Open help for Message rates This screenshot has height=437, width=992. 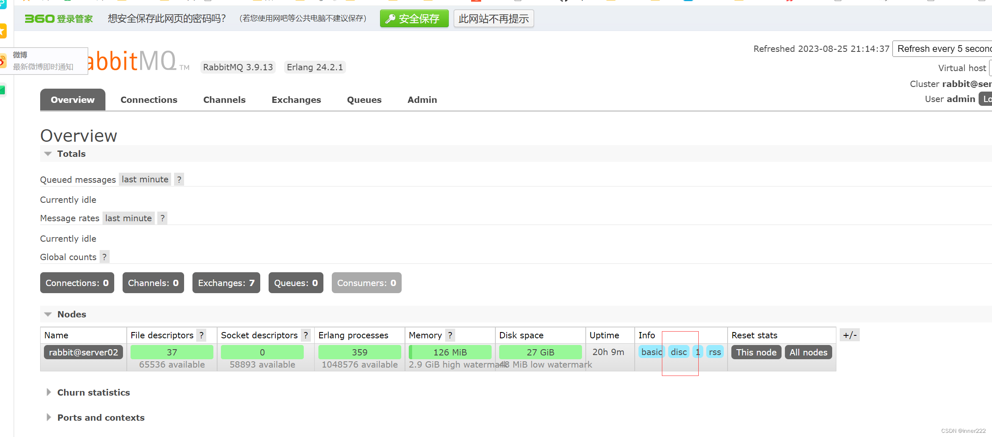pyautogui.click(x=162, y=218)
